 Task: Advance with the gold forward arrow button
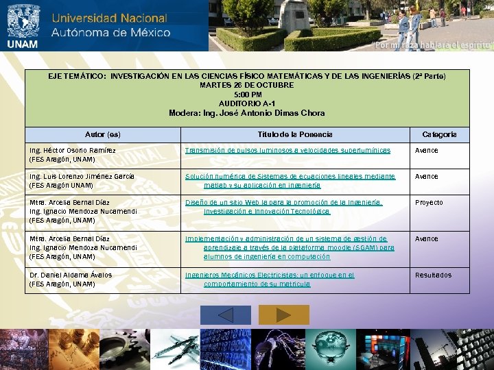click(x=284, y=315)
